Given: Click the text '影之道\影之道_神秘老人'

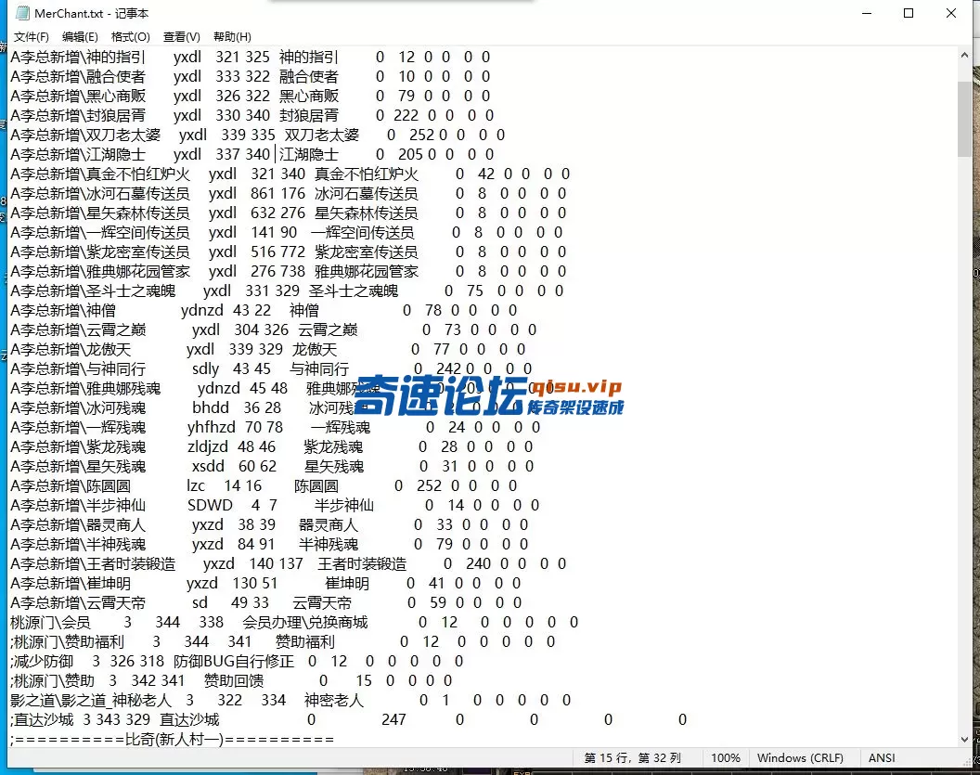Looking at the screenshot, I should [91, 701].
